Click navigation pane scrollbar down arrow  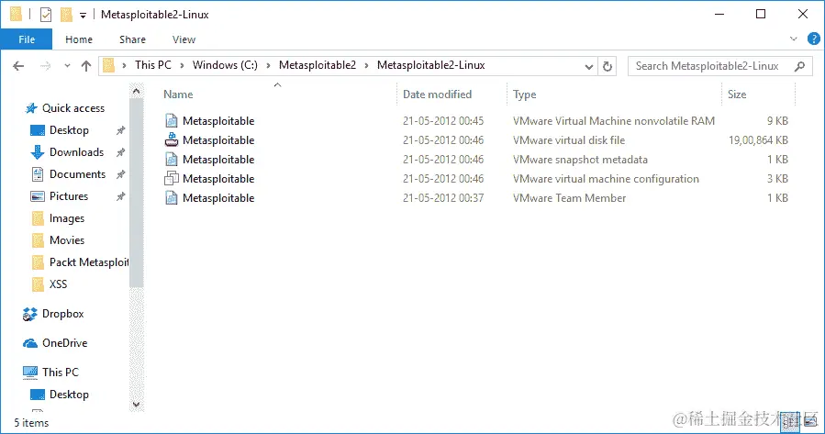coord(136,404)
